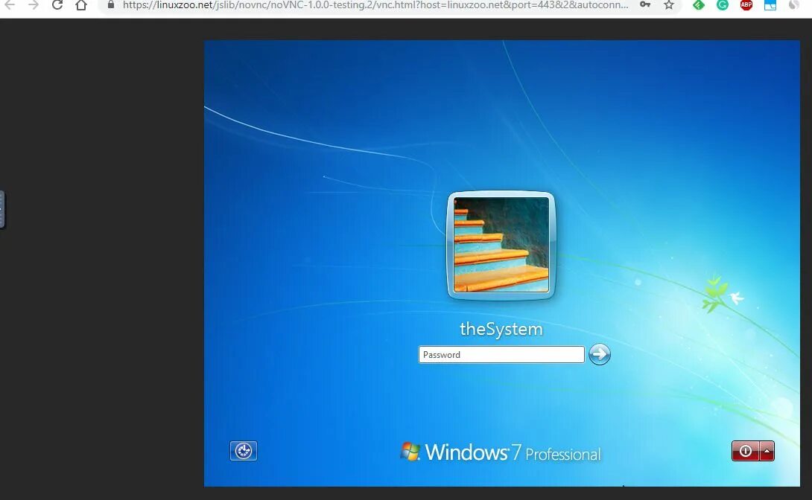Screen dimensions: 812x500
Task: Open the green diamond extension icon
Action: pos(699,5)
